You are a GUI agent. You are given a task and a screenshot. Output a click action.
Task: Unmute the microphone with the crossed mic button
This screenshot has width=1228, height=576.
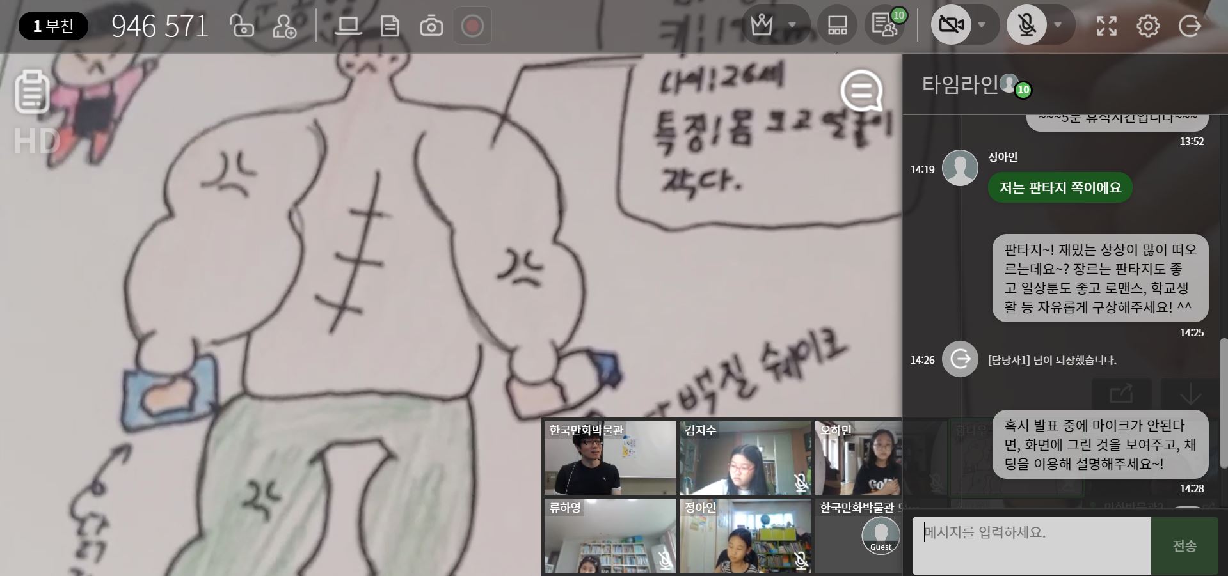click(1026, 26)
